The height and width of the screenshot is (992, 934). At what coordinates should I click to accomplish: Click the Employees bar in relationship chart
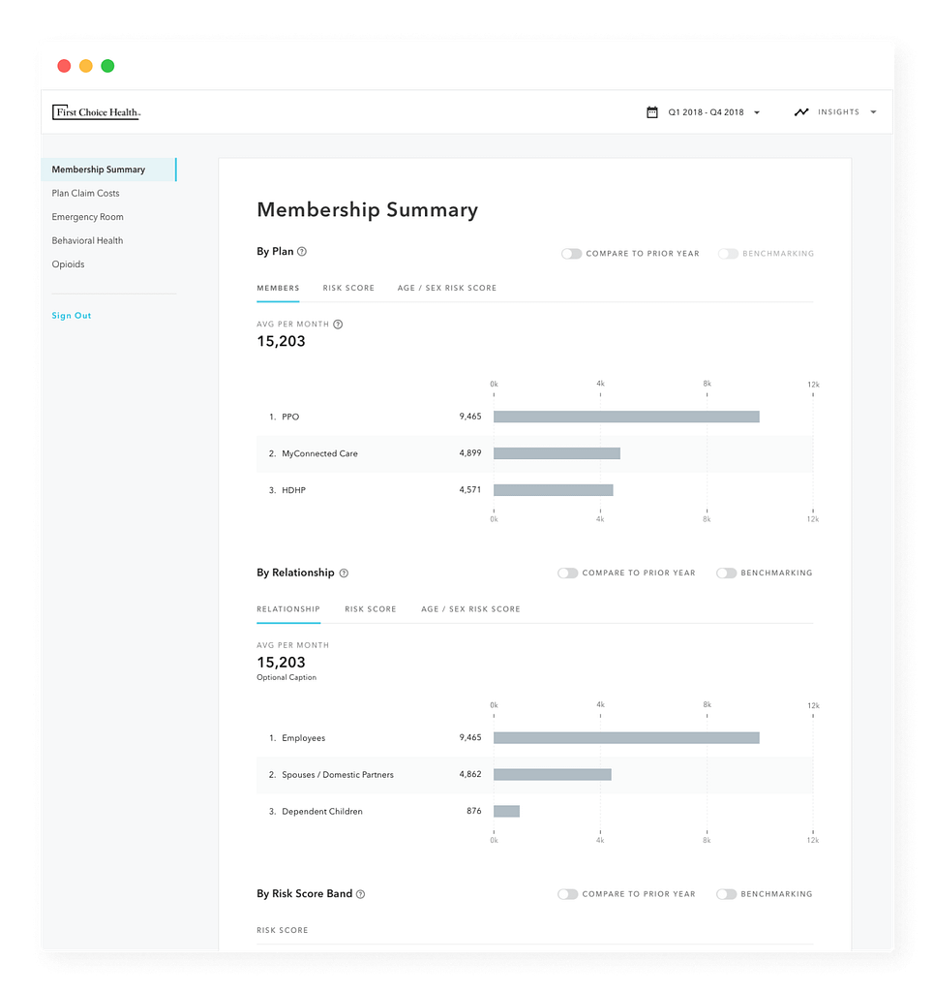pos(626,737)
